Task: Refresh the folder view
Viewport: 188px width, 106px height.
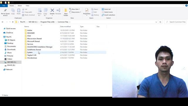Action: tap(160, 22)
